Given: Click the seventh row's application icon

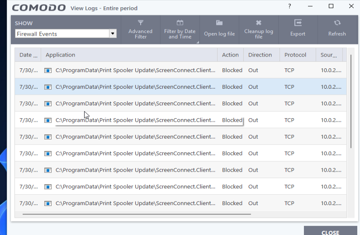Looking at the screenshot, I should [48, 170].
